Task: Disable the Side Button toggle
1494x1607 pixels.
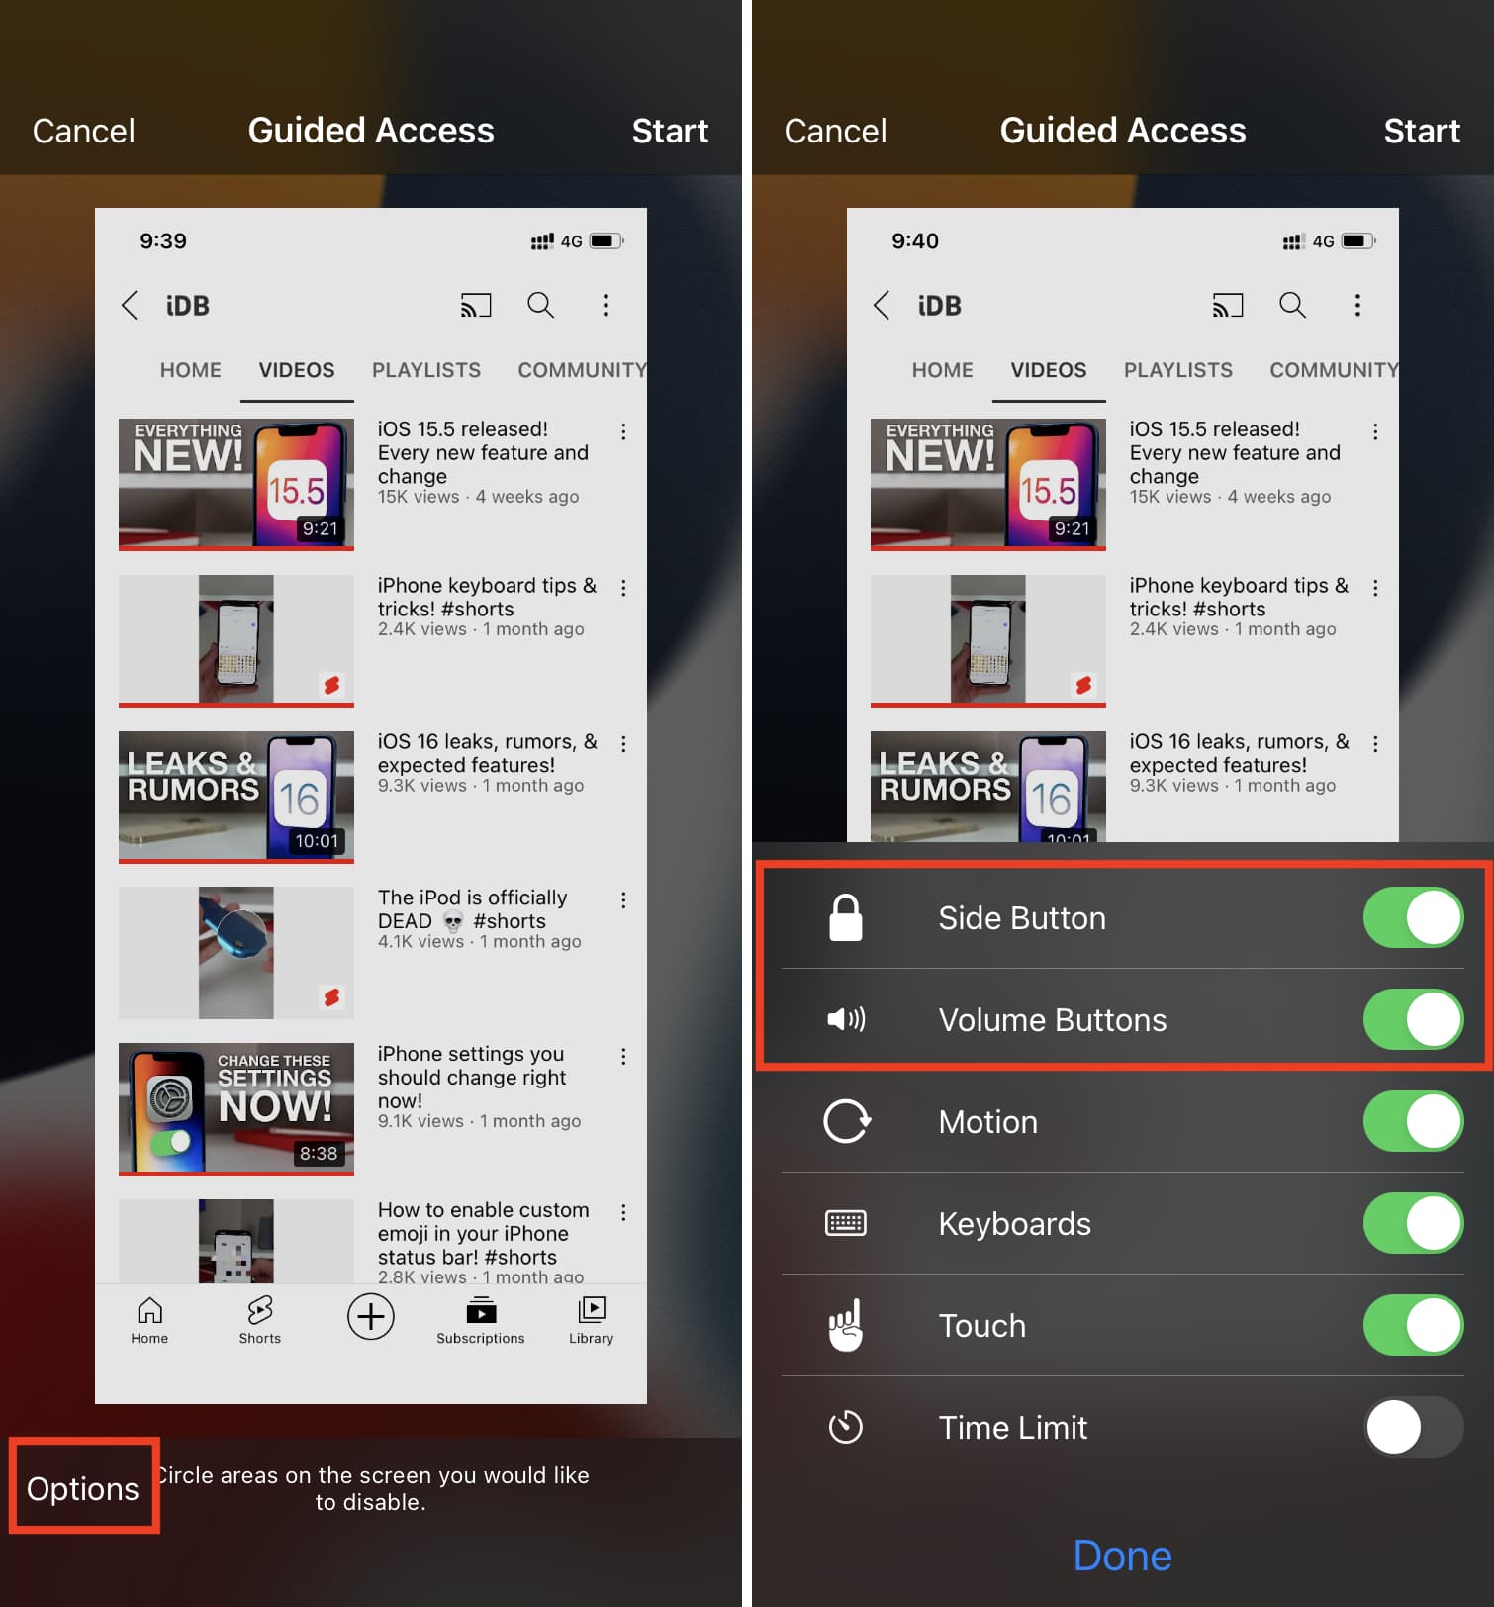Action: click(x=1413, y=918)
